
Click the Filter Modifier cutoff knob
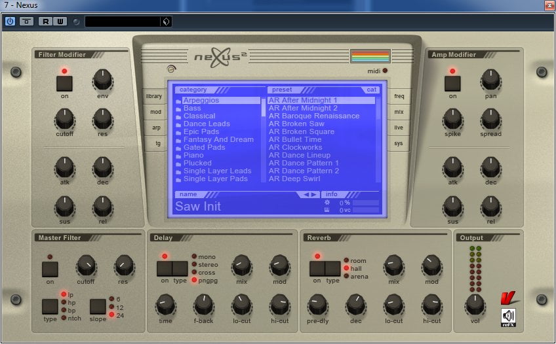click(x=64, y=118)
